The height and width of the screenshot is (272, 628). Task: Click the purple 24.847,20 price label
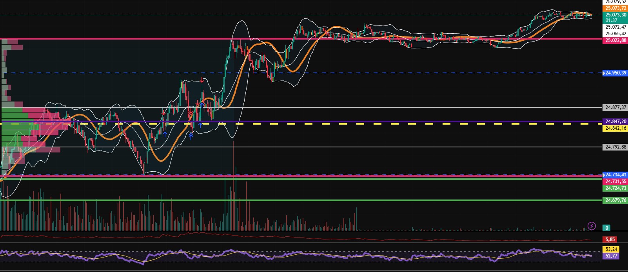(x=615, y=122)
